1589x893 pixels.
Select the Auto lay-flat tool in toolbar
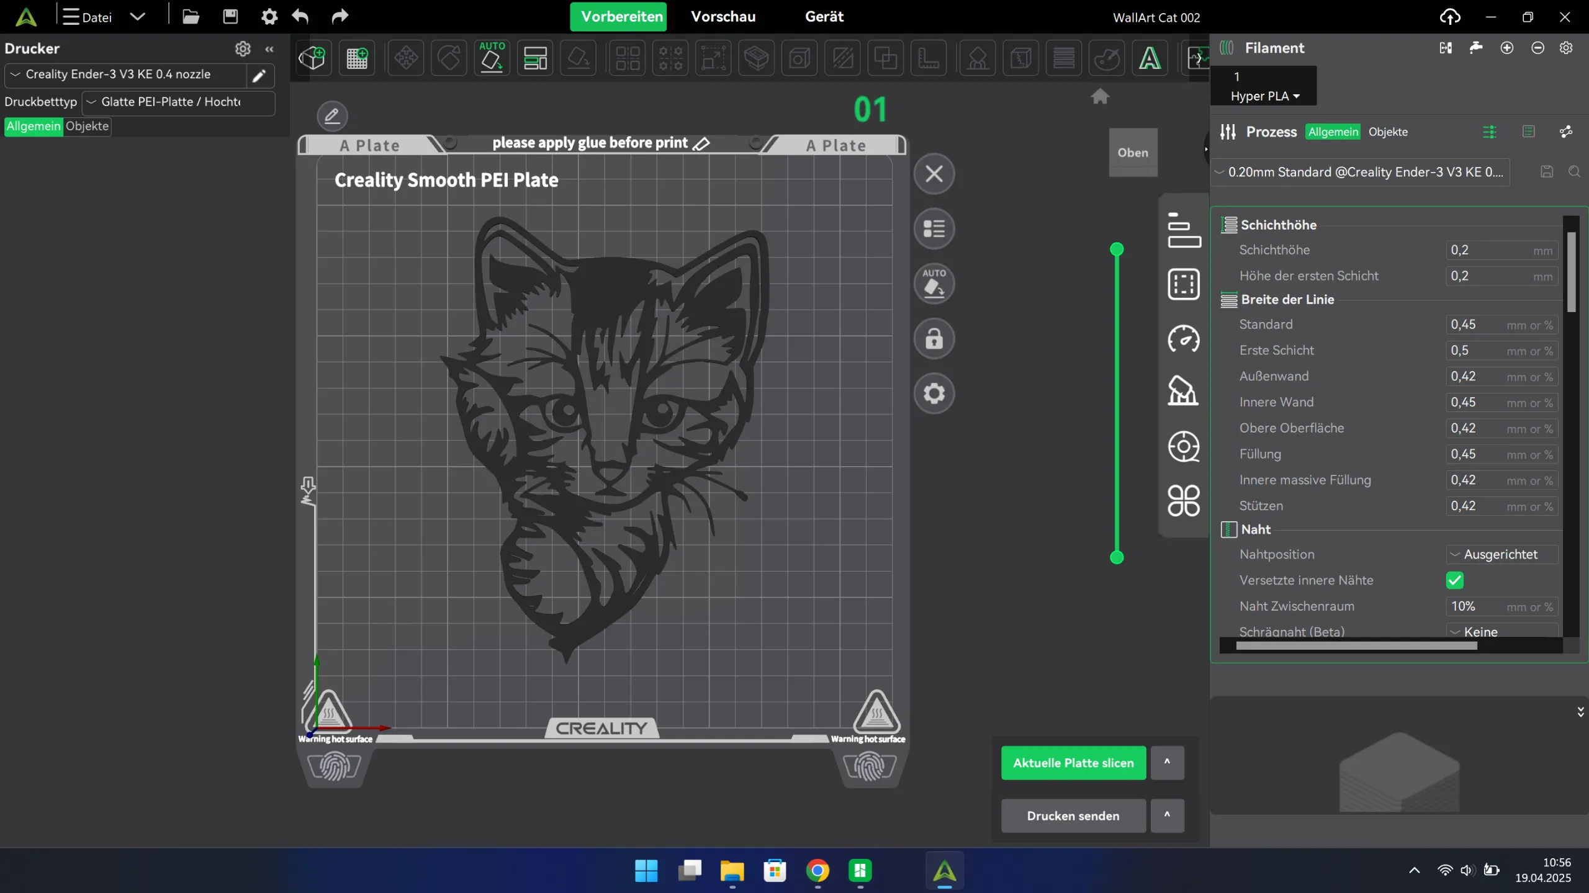pyautogui.click(x=492, y=58)
